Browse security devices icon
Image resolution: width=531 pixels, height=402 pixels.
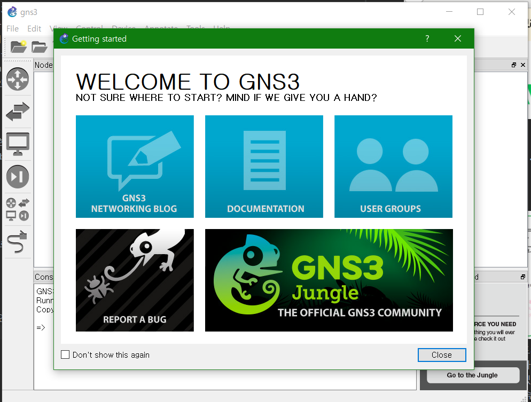coord(18,177)
